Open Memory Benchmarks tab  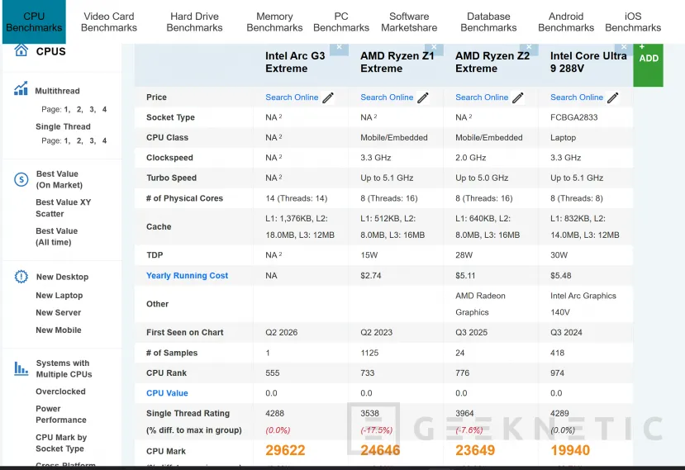click(274, 21)
